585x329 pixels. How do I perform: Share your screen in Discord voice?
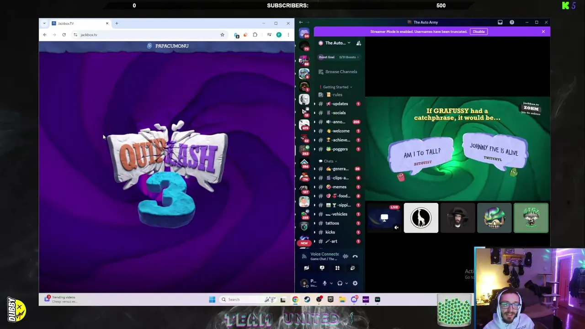click(x=322, y=268)
